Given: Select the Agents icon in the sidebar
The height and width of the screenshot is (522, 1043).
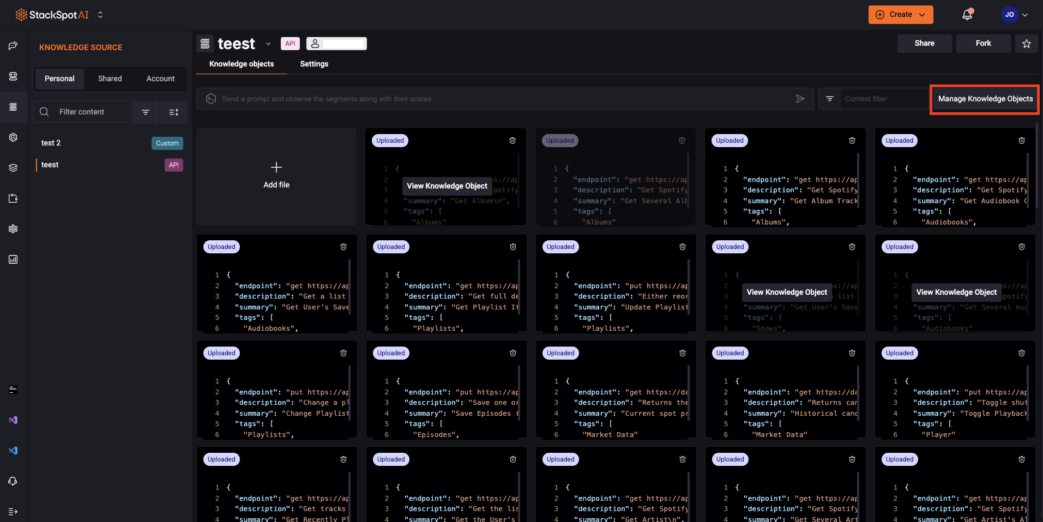Looking at the screenshot, I should pos(13,76).
